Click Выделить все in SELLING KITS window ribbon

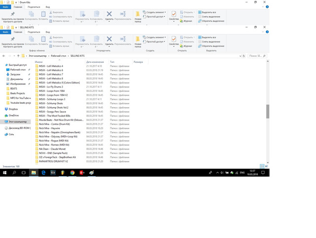click(x=207, y=38)
